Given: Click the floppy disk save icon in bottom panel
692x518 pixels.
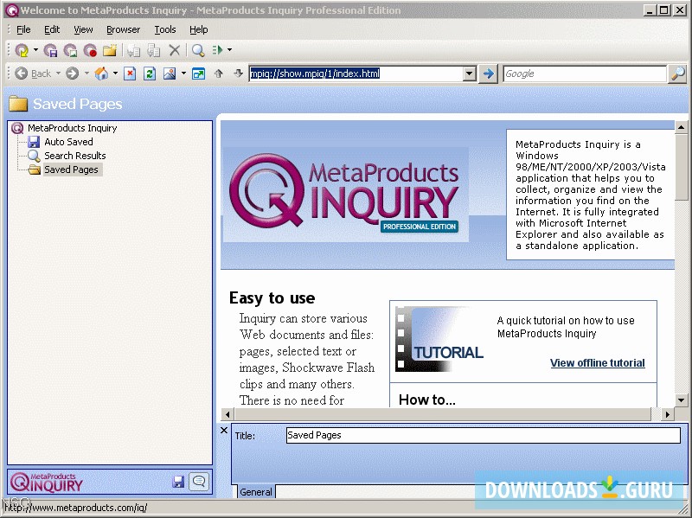Looking at the screenshot, I should click(x=178, y=482).
